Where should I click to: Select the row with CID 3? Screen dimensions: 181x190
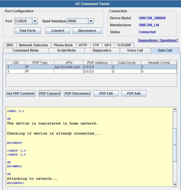pyautogui.click(x=91, y=71)
